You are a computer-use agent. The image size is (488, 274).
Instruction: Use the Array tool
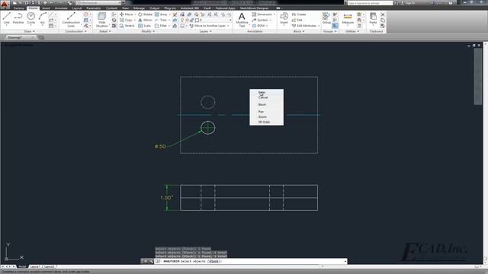(x=161, y=14)
